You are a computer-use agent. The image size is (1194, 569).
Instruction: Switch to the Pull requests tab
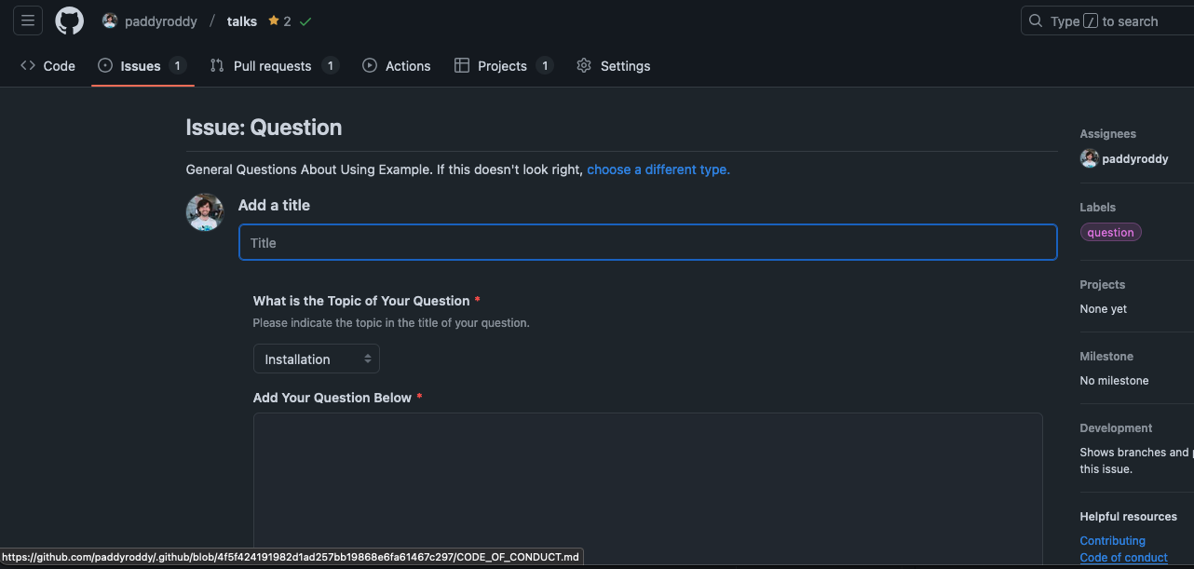pos(272,66)
